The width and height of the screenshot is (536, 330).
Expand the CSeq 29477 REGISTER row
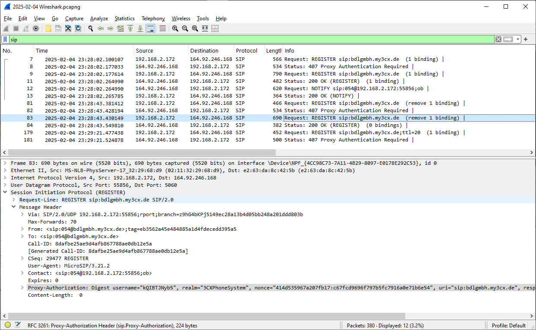[22, 258]
